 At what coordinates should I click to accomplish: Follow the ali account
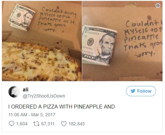141,91
